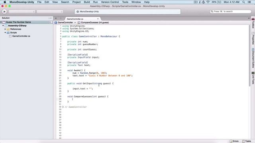Open the File menu

39,2
